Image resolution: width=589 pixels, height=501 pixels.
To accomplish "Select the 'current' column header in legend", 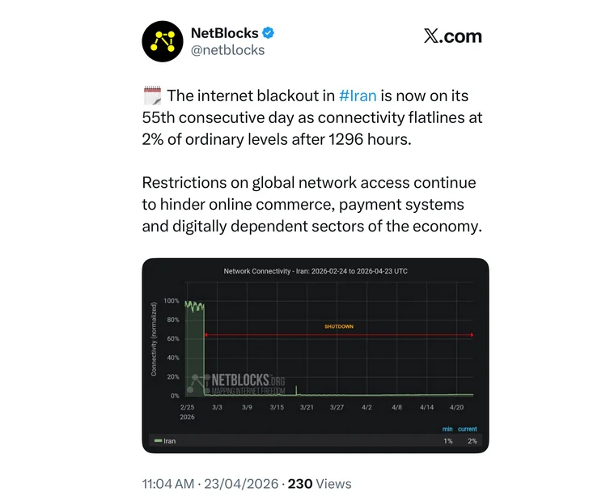I will click(x=468, y=429).
